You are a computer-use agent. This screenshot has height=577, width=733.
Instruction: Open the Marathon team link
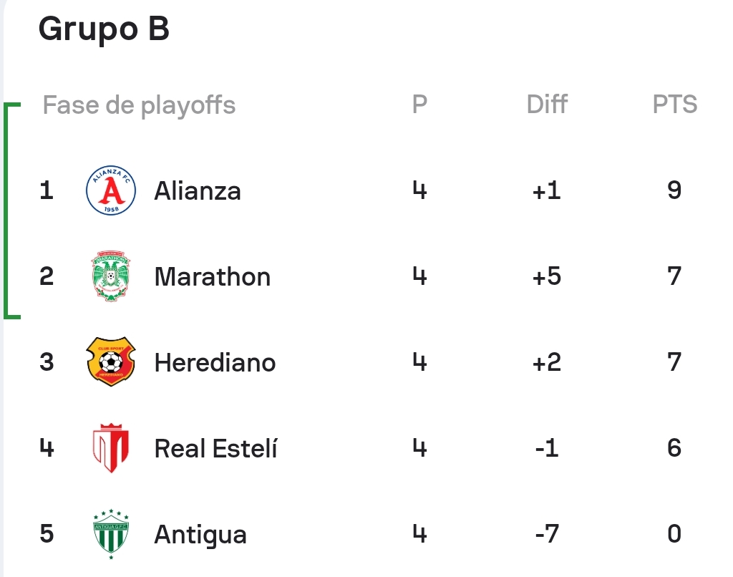[x=212, y=277]
